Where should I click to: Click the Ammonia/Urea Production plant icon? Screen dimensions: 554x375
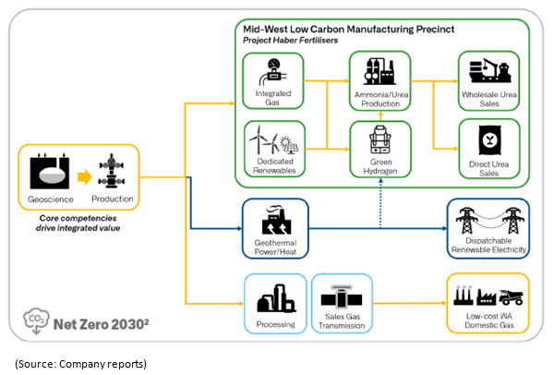click(379, 73)
